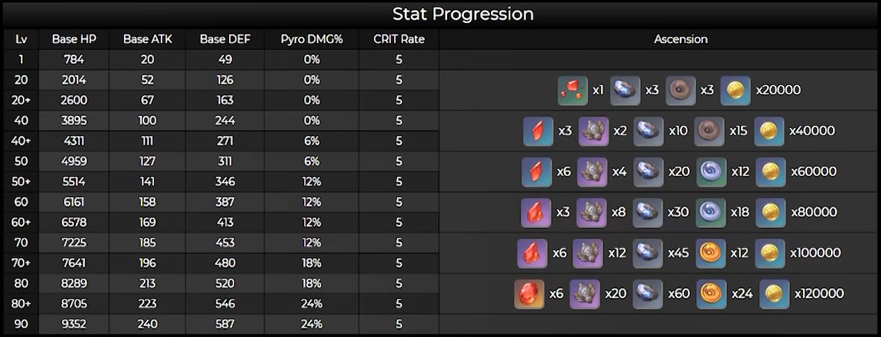Click the CRIT Rate column header
881x337 pixels.
(398, 40)
